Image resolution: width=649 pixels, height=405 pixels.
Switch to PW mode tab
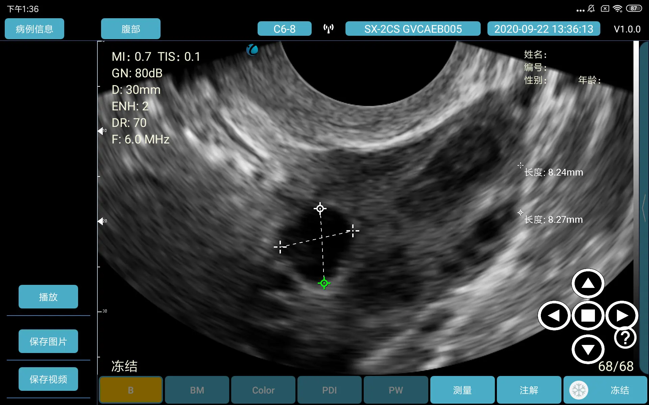click(395, 390)
